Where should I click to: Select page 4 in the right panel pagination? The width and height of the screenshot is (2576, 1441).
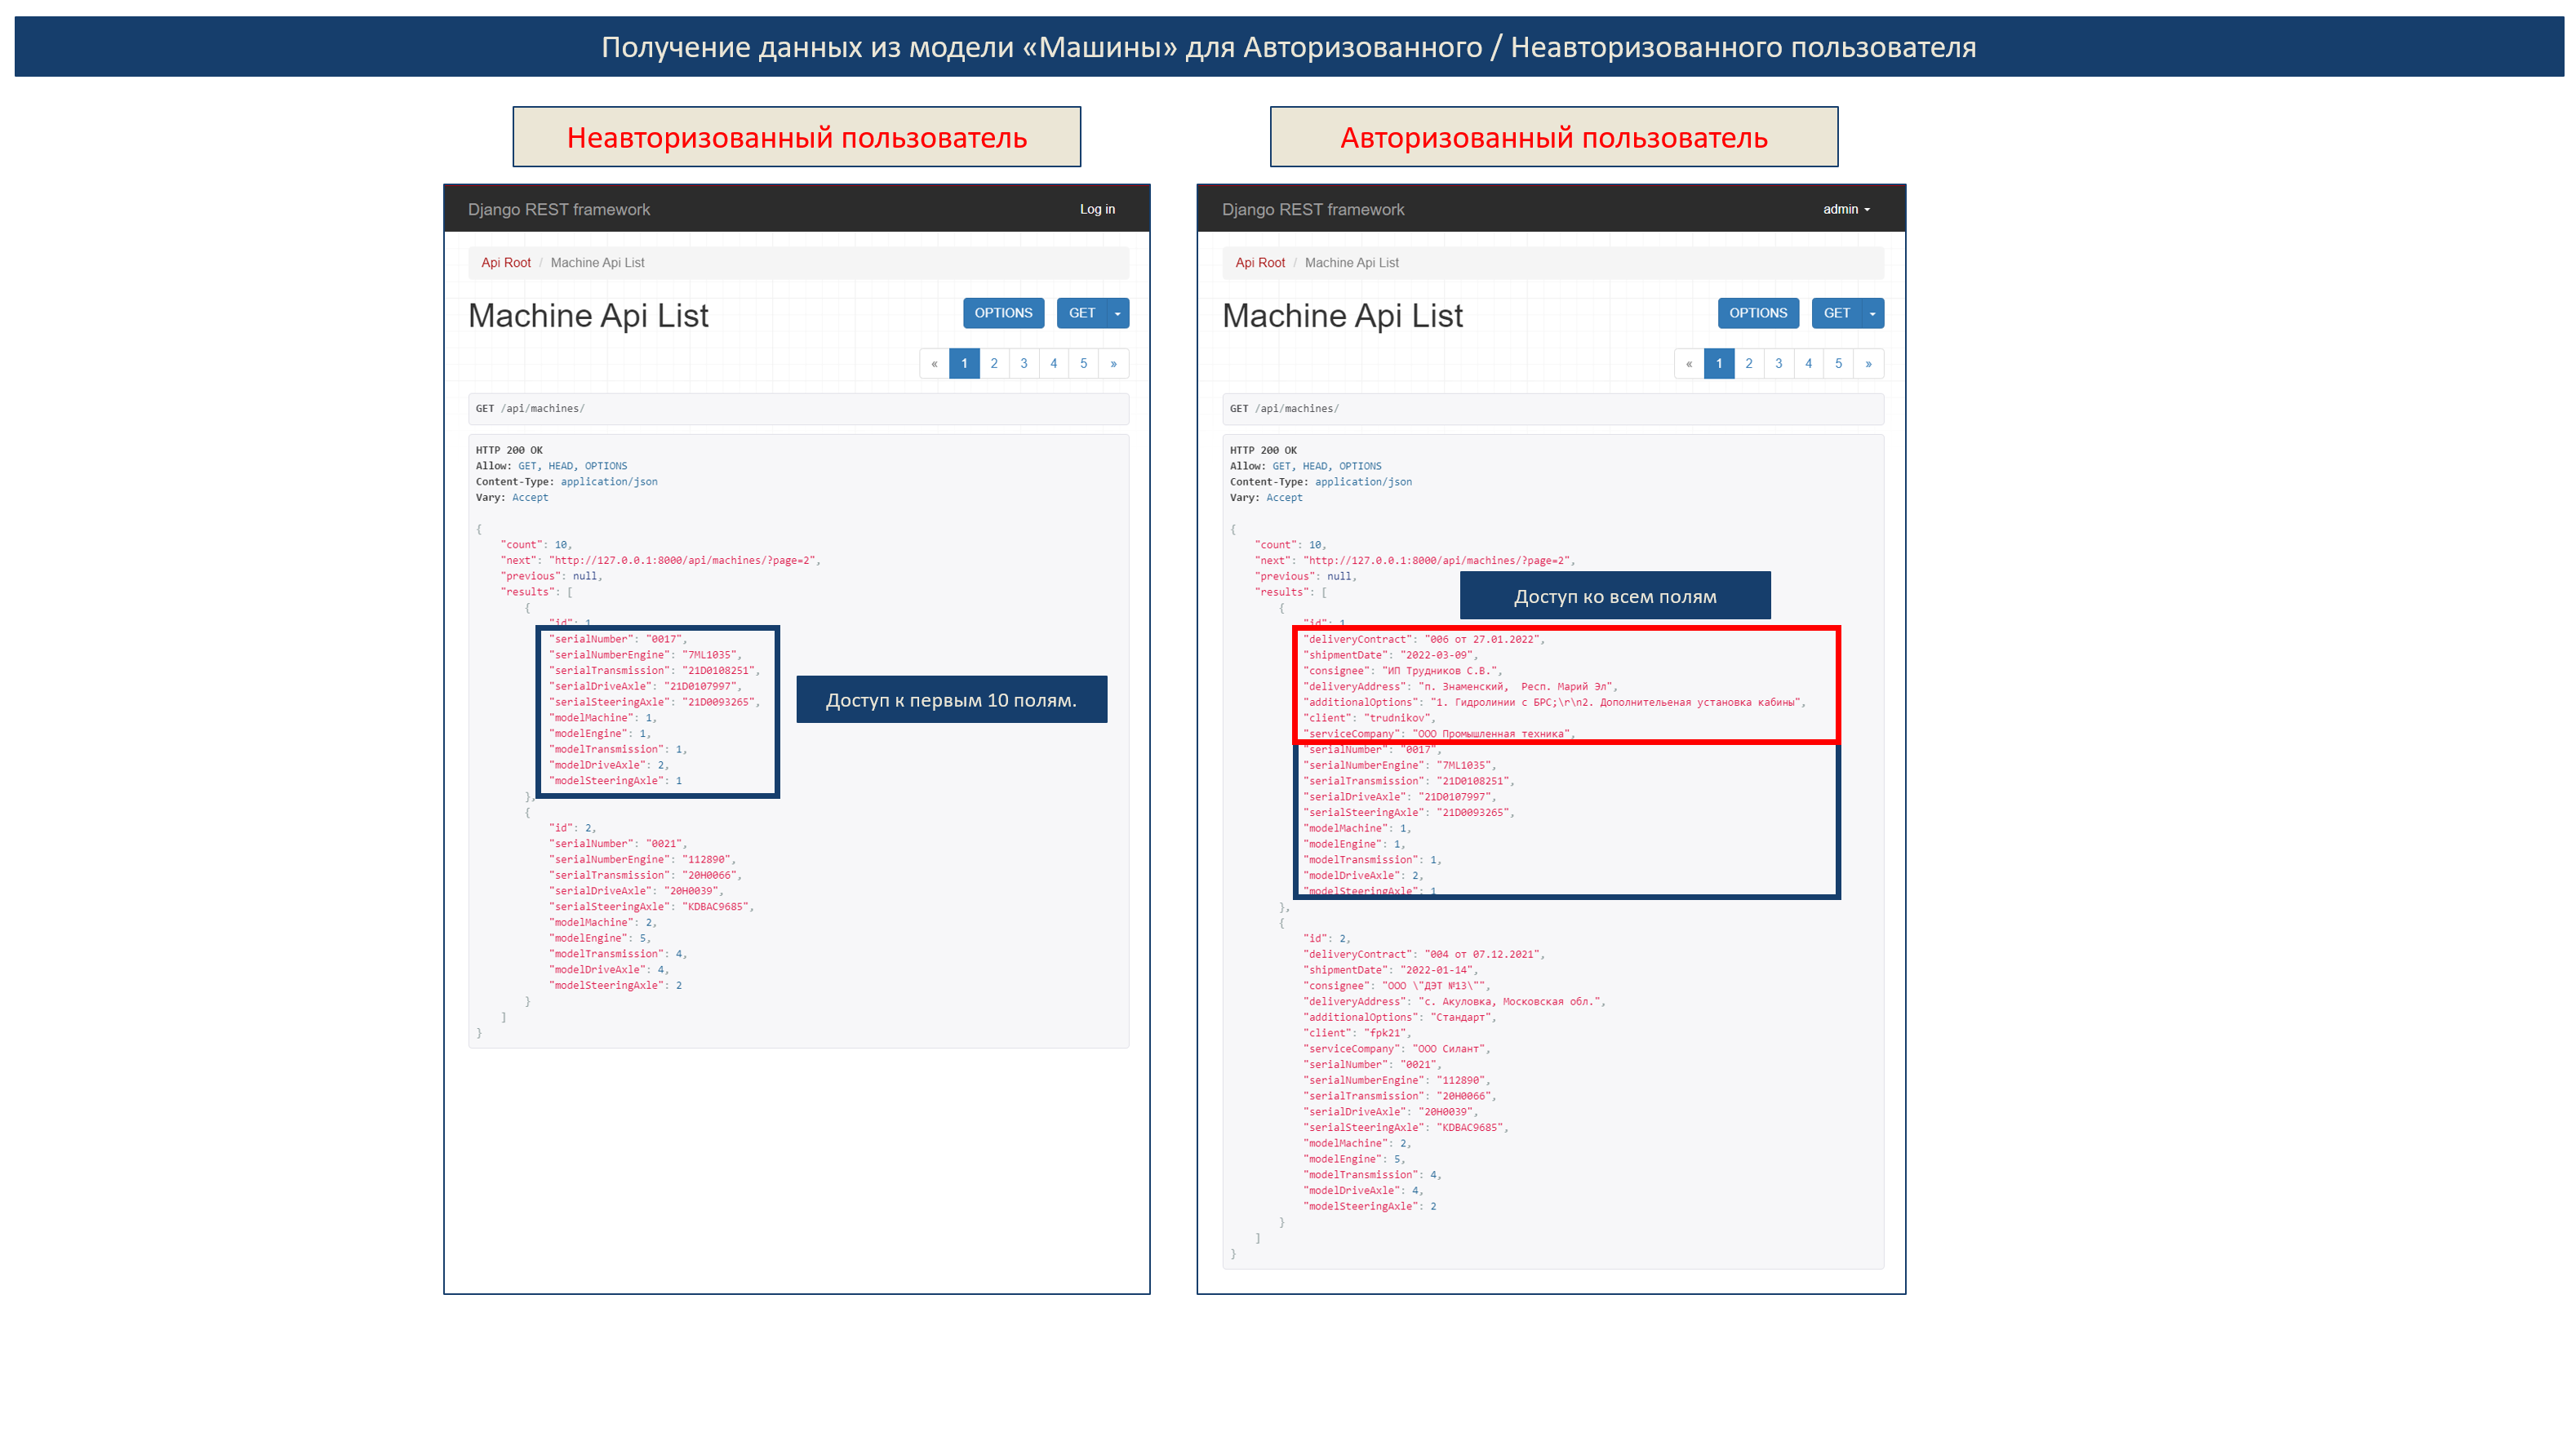pos(1808,363)
